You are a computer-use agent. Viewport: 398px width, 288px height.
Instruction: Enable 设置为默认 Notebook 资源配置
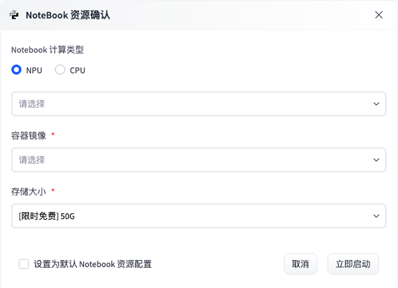(23, 264)
